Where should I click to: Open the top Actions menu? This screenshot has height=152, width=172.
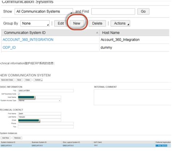click(120, 23)
